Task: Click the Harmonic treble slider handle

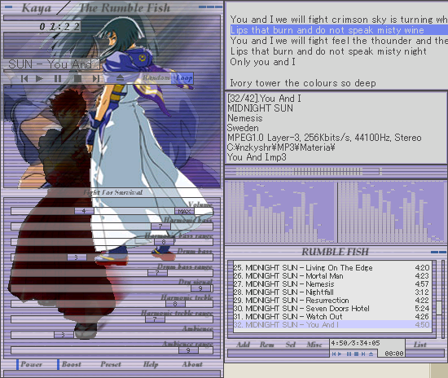Action: click(175, 304)
